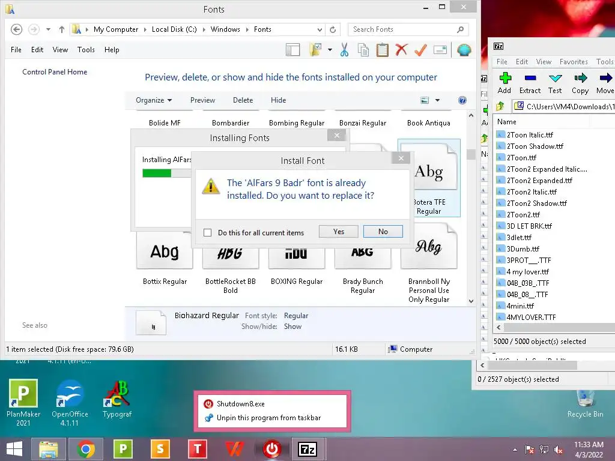
Task: Click the font installation progress bar
Action: 167,173
